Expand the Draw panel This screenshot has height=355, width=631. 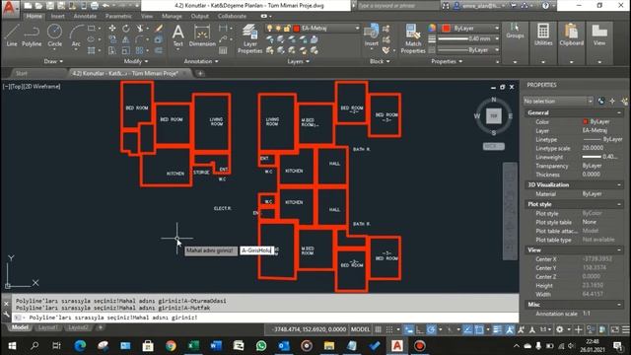pyautogui.click(x=53, y=61)
